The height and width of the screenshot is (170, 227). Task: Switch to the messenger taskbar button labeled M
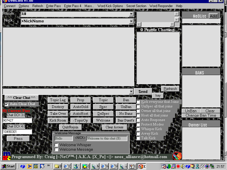click(95, 166)
